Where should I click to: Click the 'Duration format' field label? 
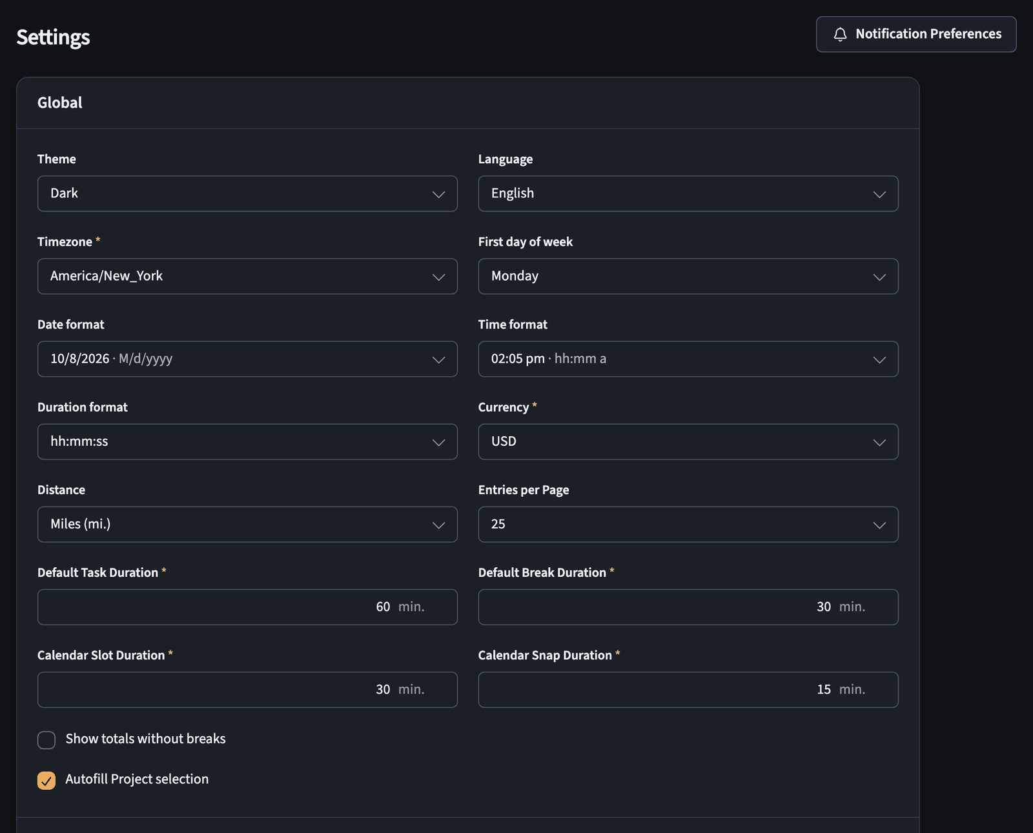[83, 407]
